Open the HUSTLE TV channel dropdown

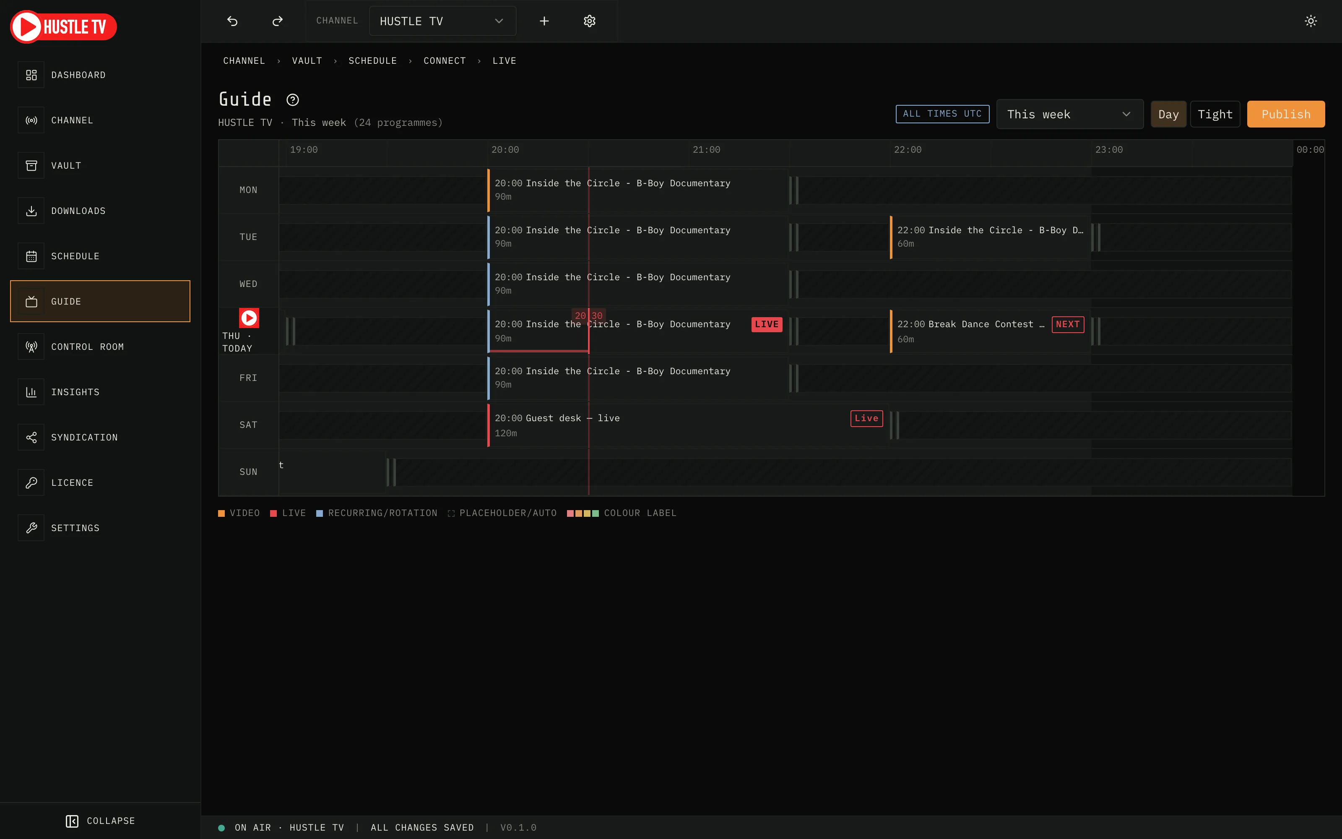coord(442,21)
